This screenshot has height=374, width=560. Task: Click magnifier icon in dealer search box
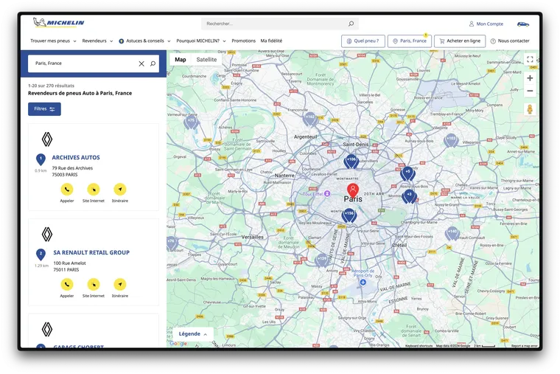(x=153, y=63)
